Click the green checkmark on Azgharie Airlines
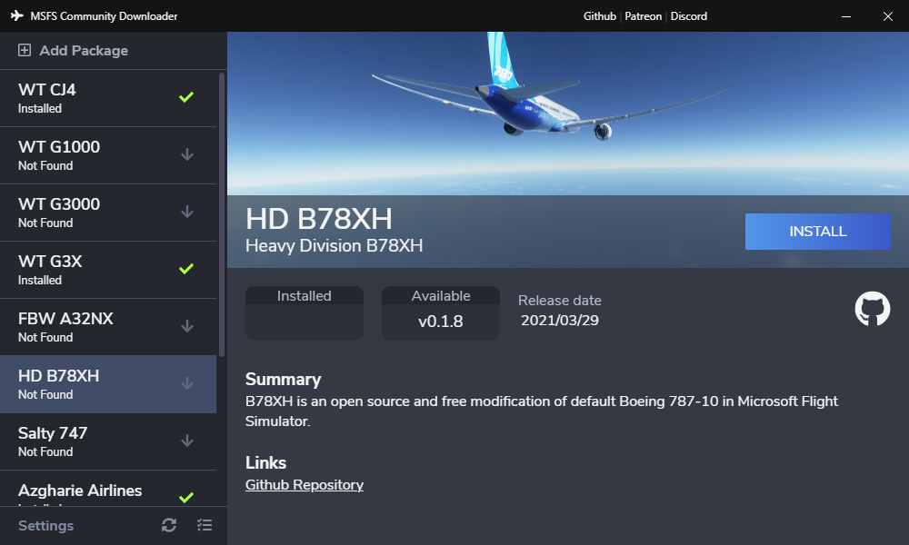The width and height of the screenshot is (909, 545). (186, 498)
